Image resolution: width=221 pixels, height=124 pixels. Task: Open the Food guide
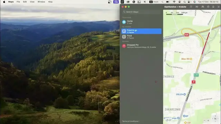[x=141, y=37]
